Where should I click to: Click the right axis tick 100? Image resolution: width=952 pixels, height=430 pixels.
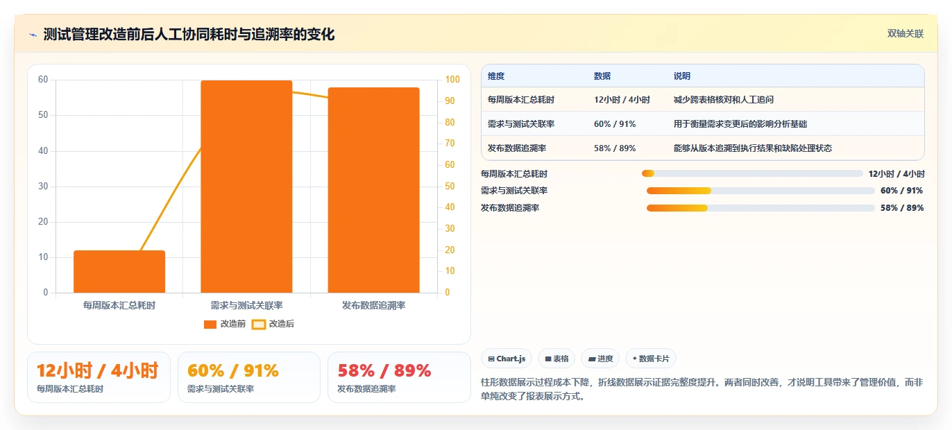pyautogui.click(x=452, y=80)
